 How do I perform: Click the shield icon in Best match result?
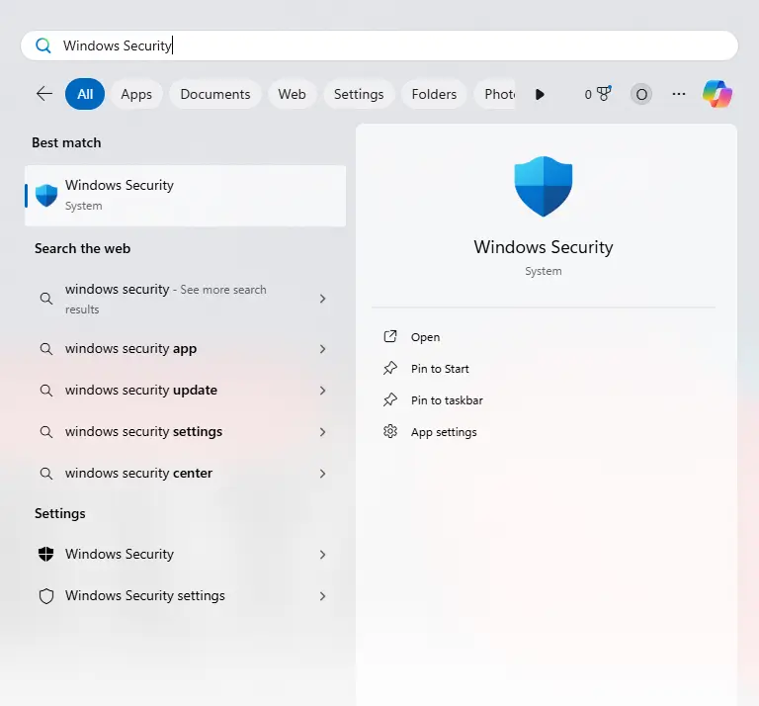point(46,196)
